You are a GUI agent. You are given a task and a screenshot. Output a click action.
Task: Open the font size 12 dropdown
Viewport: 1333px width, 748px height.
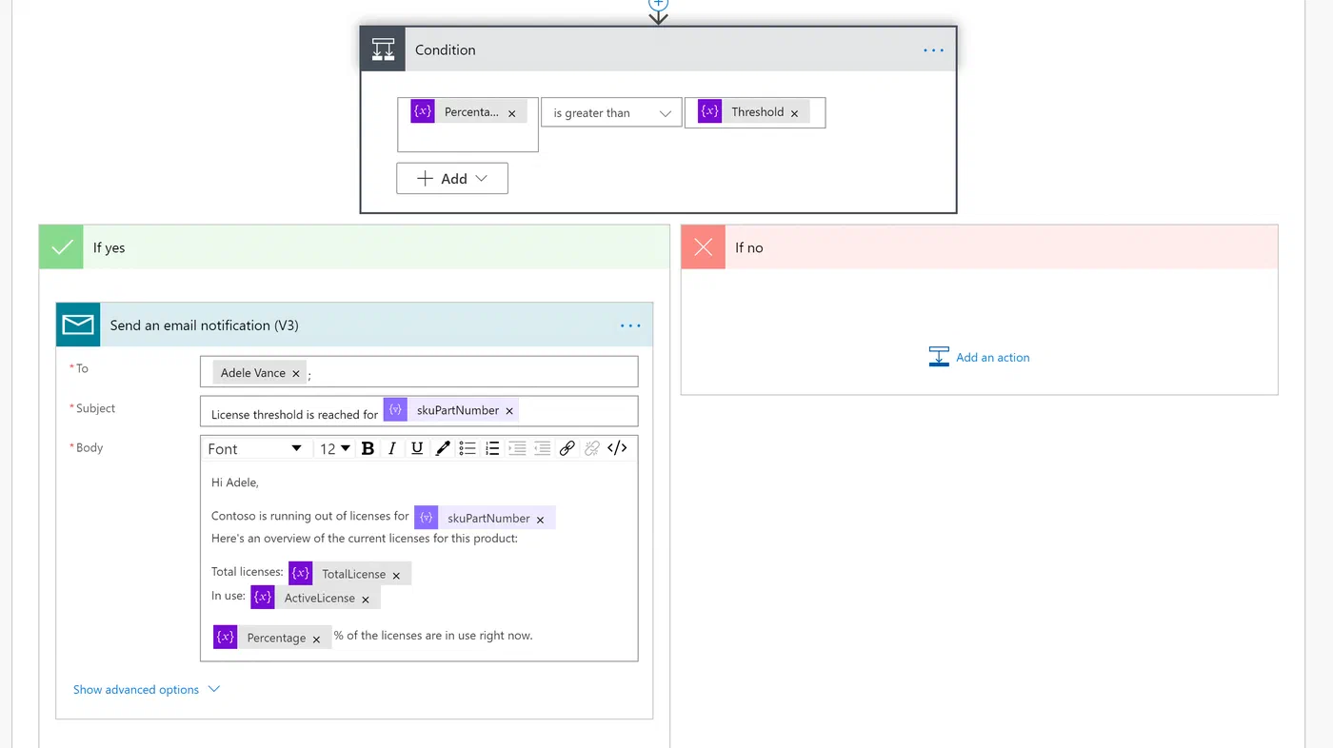[x=334, y=449]
